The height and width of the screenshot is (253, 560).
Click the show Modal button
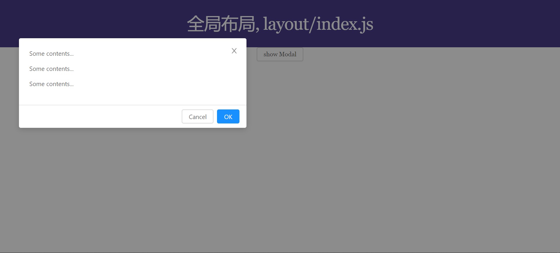pyautogui.click(x=280, y=54)
